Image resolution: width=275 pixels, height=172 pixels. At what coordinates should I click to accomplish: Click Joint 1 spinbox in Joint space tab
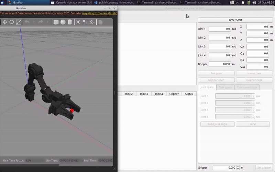coord(235,96)
